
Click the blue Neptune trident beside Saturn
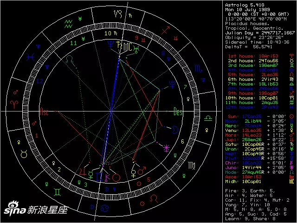(x=110, y=45)
